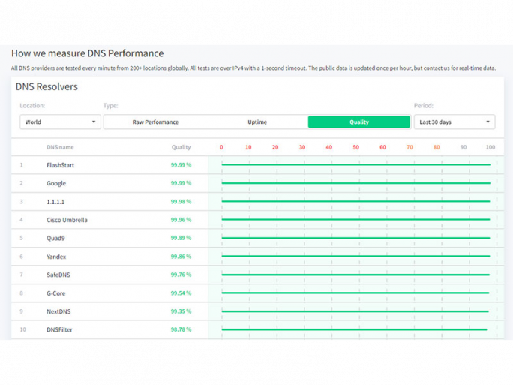Open the DNSFilter resolver entry

click(x=59, y=329)
